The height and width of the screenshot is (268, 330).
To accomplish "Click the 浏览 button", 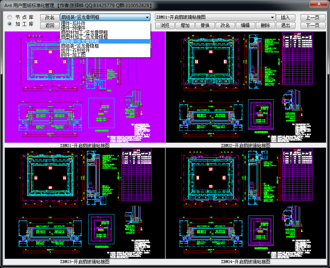I will point(165,25).
